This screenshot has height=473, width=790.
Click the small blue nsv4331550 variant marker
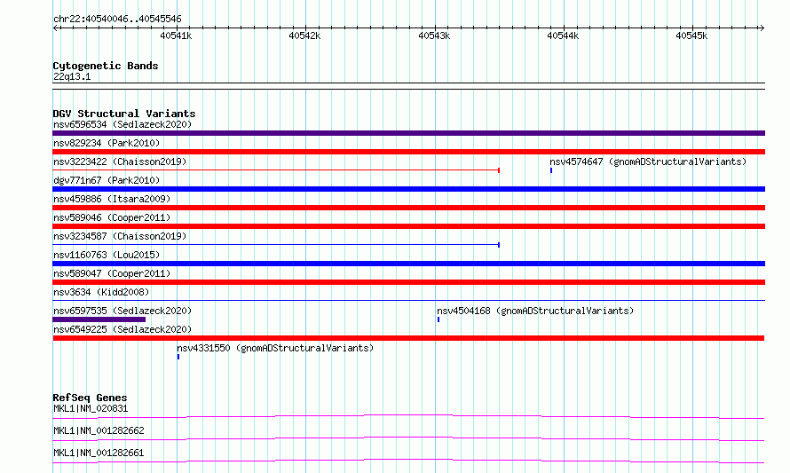point(178,357)
